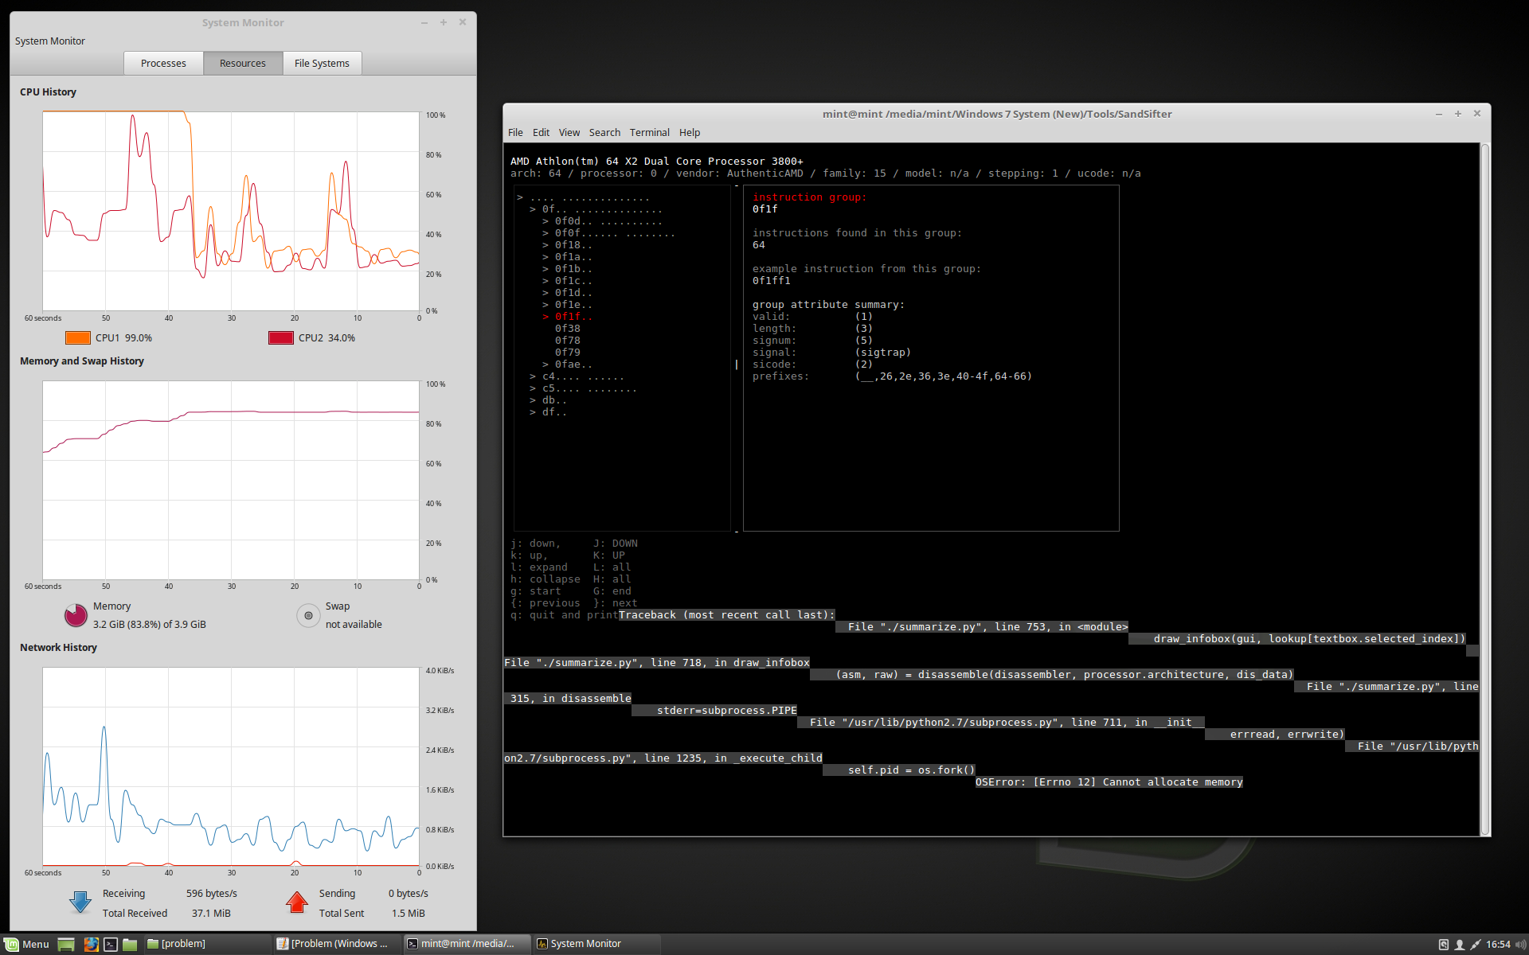Open the network connection tray icon

coord(1476,944)
